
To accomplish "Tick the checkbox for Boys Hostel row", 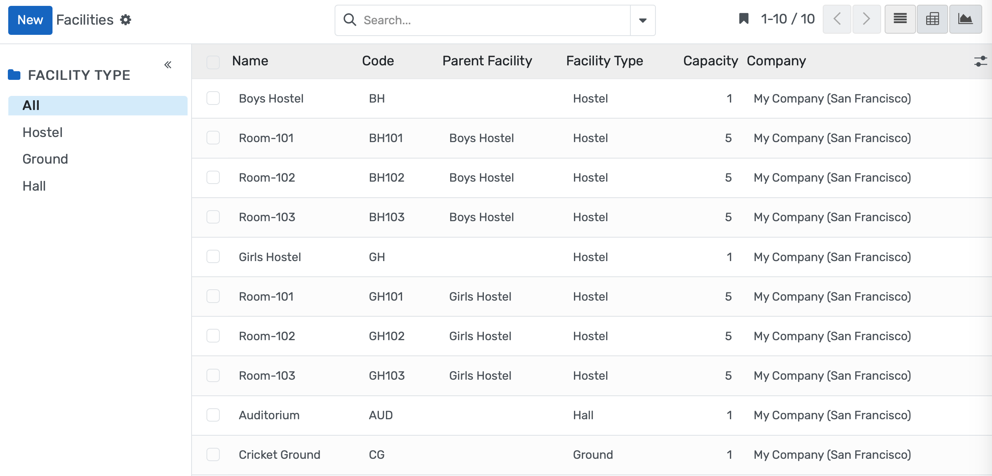I will point(213,99).
